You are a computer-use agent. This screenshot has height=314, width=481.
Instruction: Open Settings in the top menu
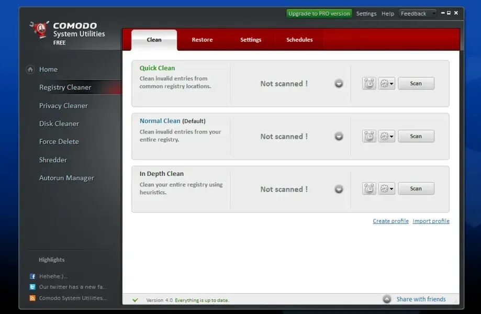pos(366,14)
